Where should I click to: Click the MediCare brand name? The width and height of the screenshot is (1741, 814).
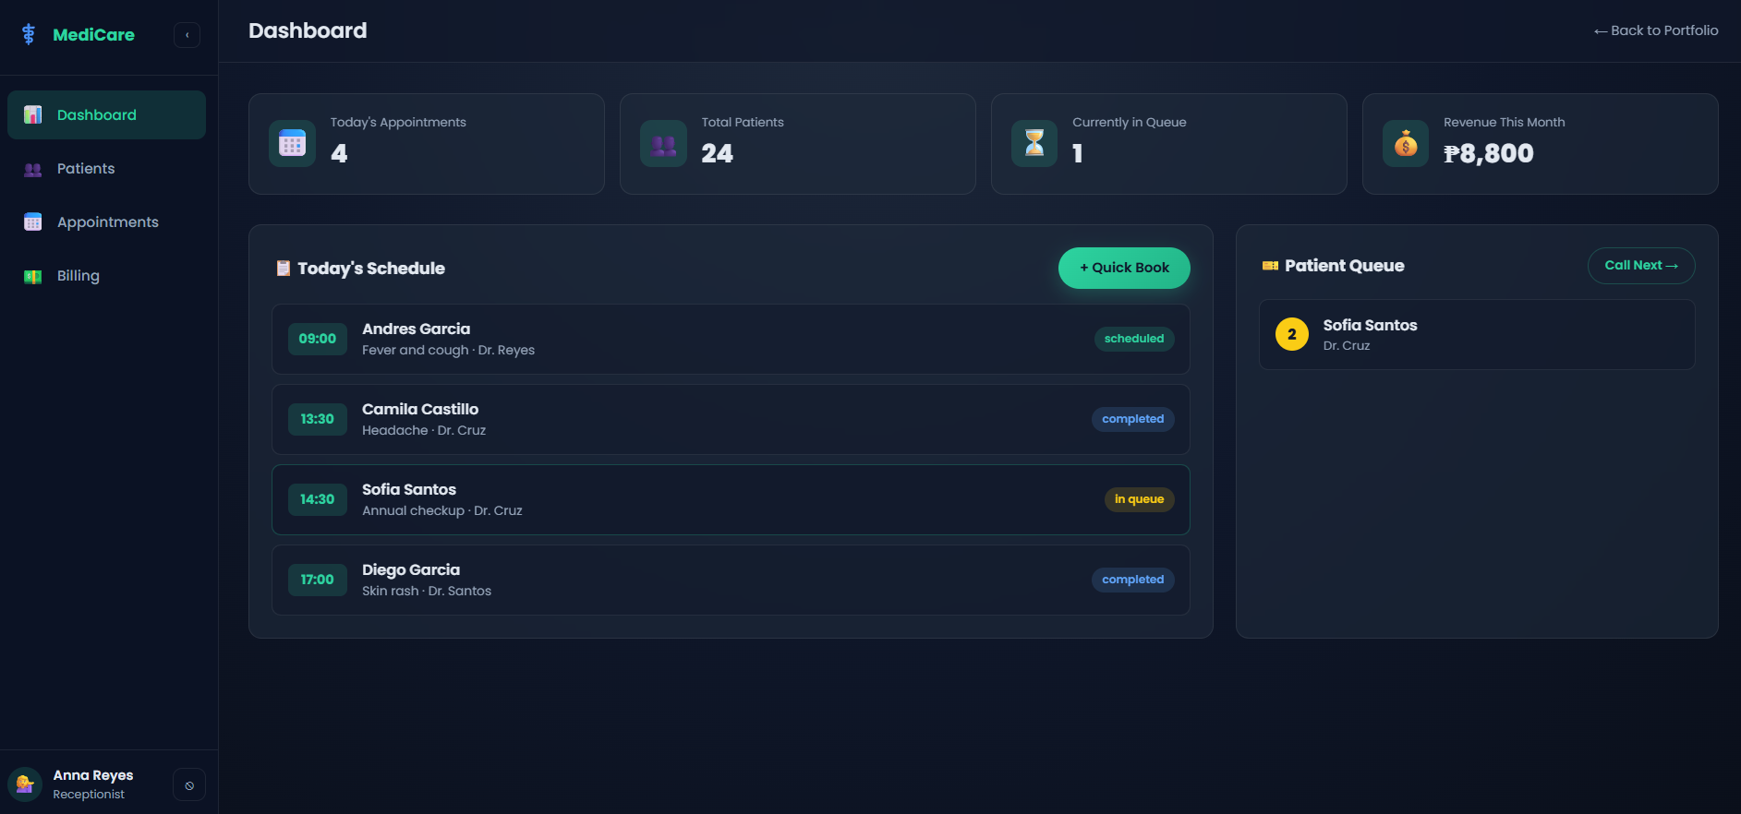coord(94,35)
